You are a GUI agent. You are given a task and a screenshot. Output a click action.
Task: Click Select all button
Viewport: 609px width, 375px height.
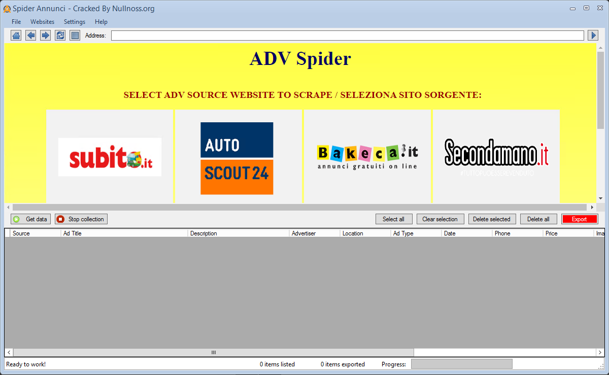pos(394,219)
